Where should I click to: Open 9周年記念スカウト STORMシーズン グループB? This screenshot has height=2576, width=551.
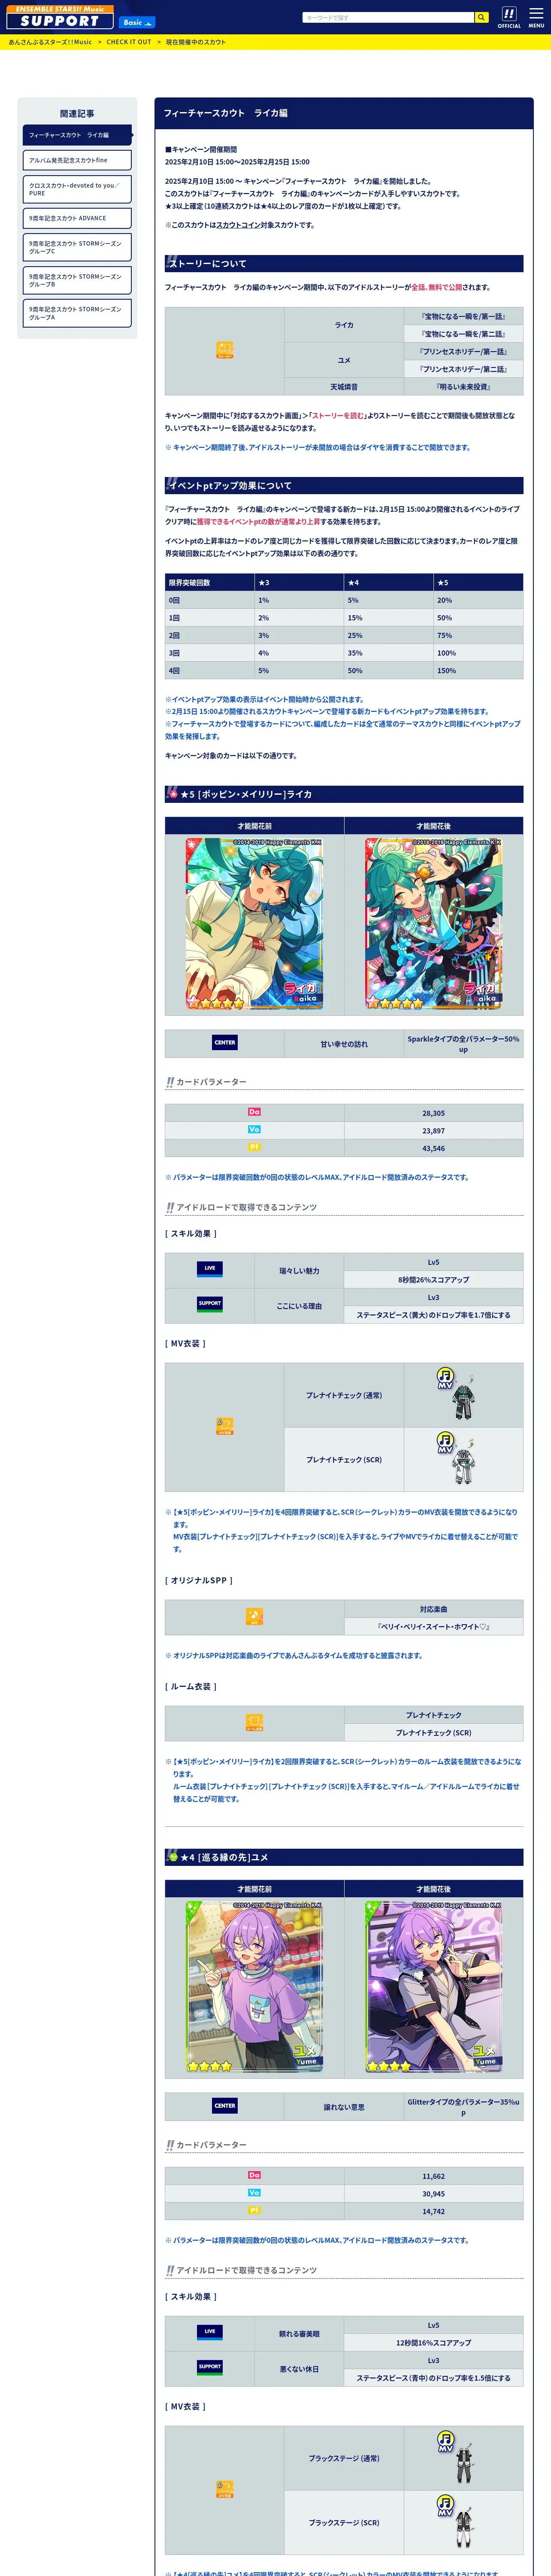click(x=77, y=280)
